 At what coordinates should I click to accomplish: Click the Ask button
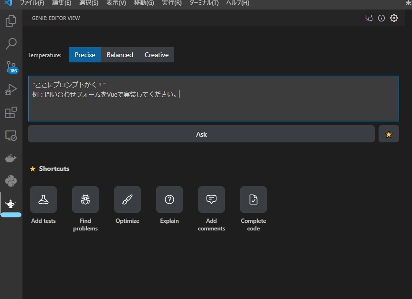tap(201, 134)
